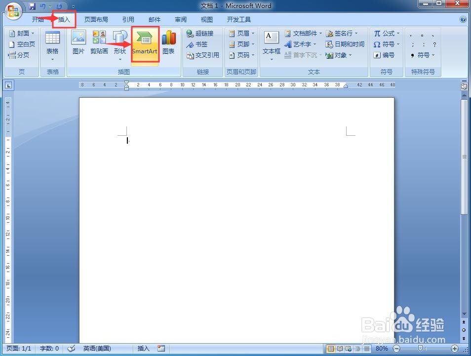The image size is (471, 356).
Task: Switch to draft view
Action: (367, 349)
